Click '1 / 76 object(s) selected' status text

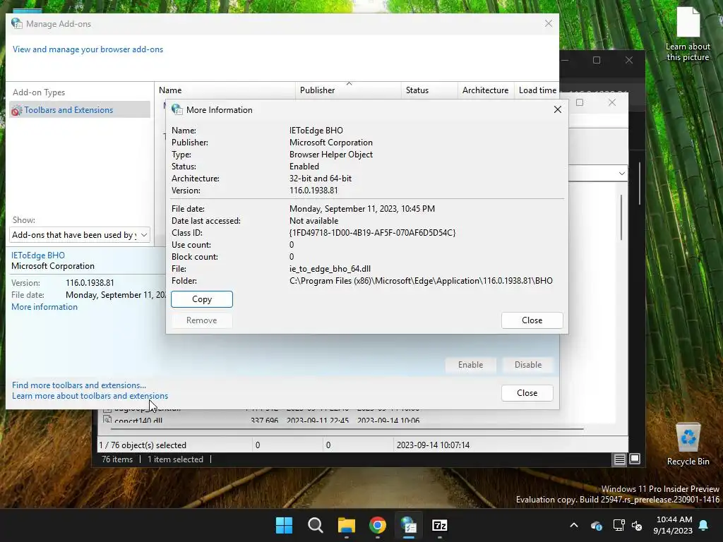(143, 445)
